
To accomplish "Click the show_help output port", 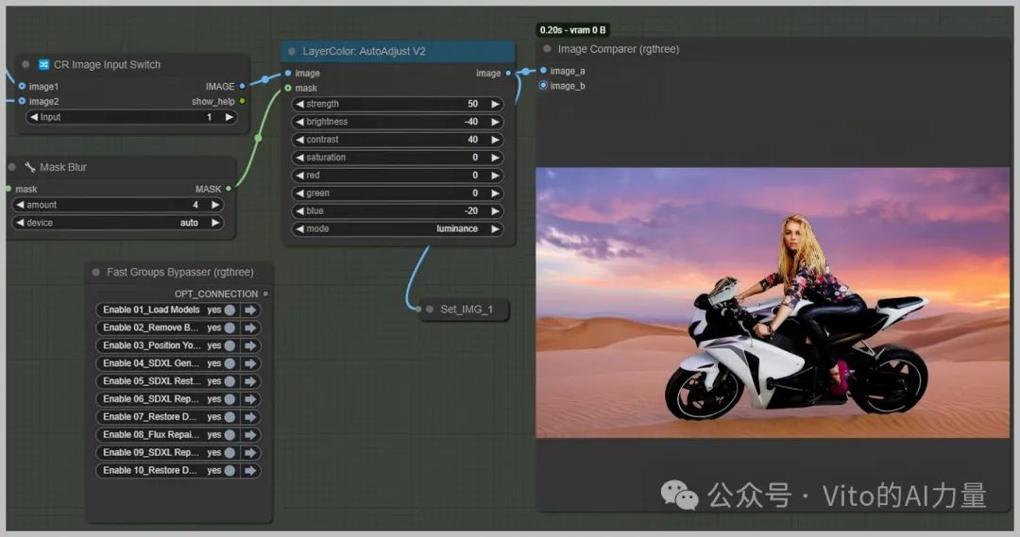I will [242, 101].
